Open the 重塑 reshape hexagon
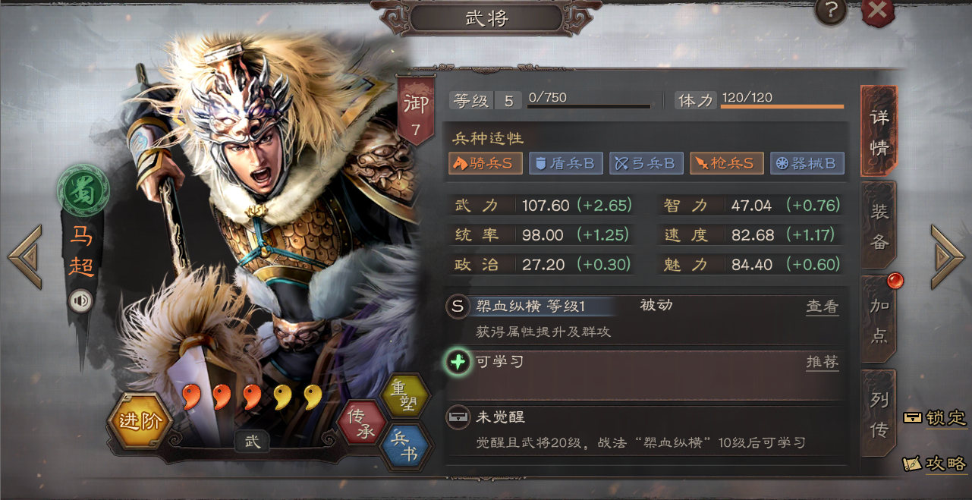Image resolution: width=972 pixels, height=500 pixels. [x=405, y=396]
